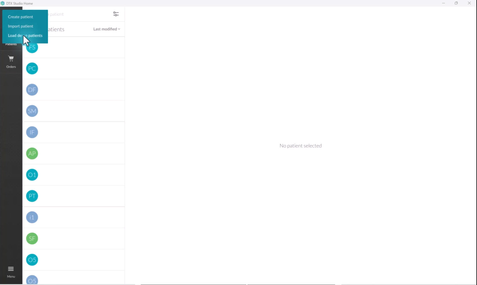Select the i1 patient avatar
Screen dimensions: 477x285
[32, 217]
